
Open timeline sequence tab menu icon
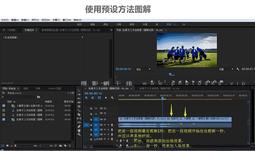tap(131, 89)
